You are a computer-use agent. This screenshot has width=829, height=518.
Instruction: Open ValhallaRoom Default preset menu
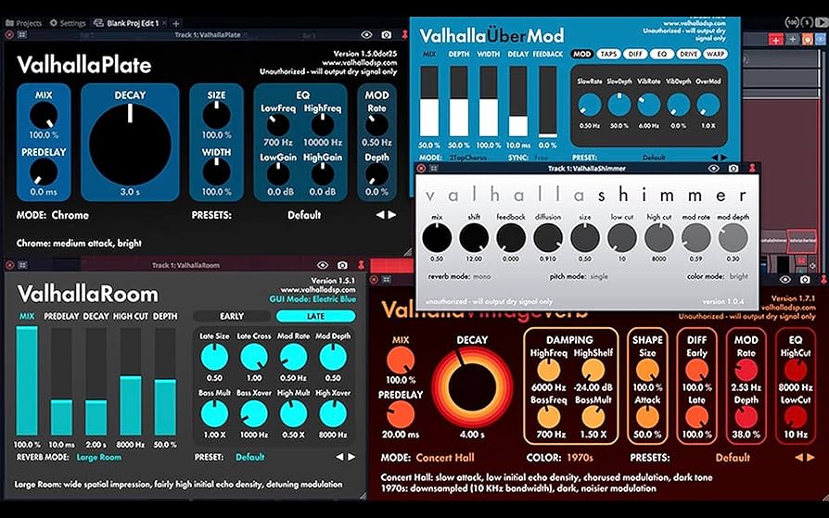click(x=250, y=457)
